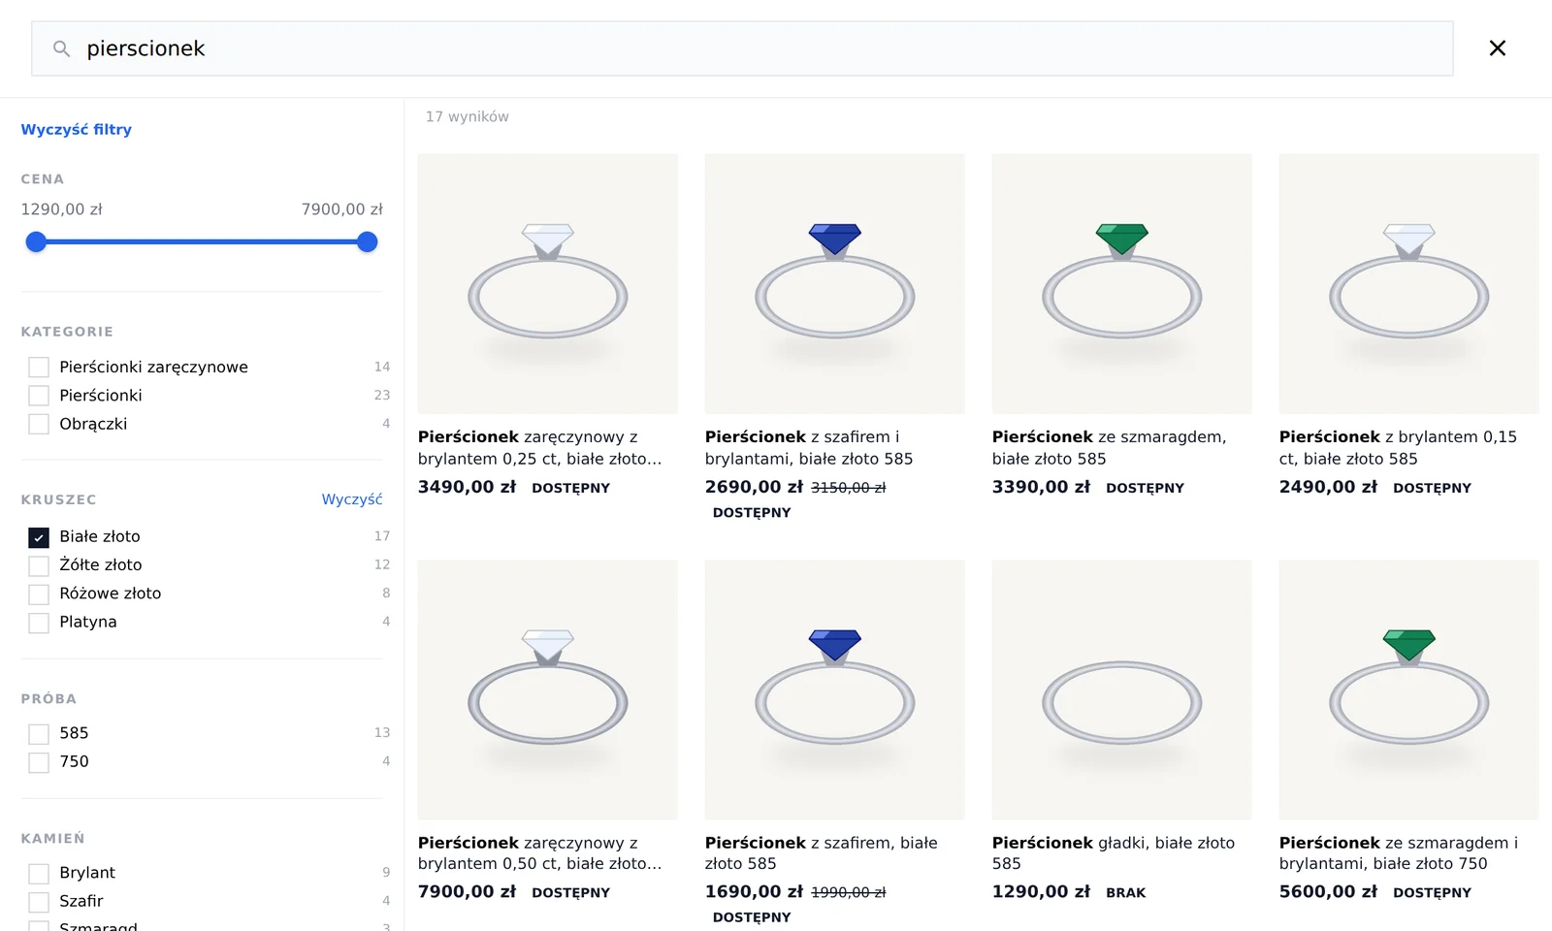Open title Pierścionek zaręczynowy z brylantem 0,50 ct

(x=540, y=853)
